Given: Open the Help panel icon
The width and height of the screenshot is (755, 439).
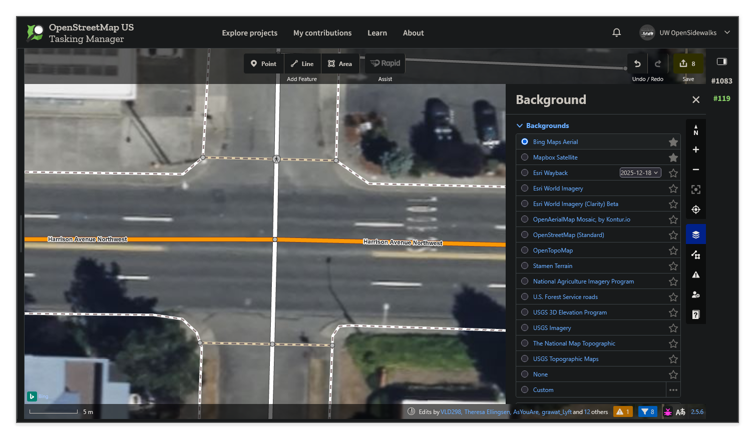Looking at the screenshot, I should [x=695, y=314].
